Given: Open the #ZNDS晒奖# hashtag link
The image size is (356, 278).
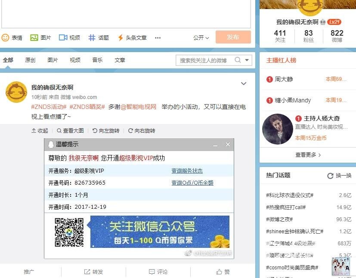Looking at the screenshot, I should pos(87,107).
